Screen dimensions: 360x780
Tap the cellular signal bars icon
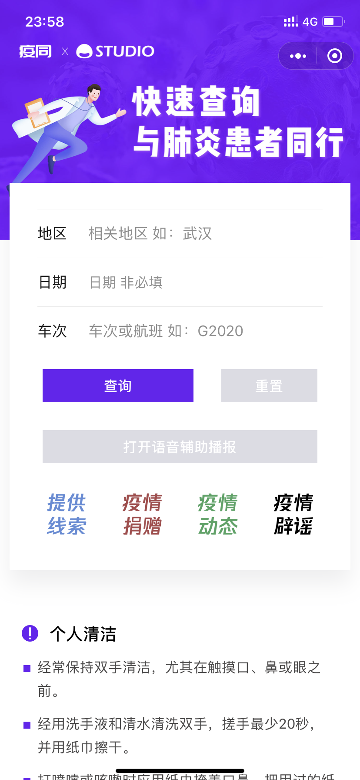pos(291,22)
